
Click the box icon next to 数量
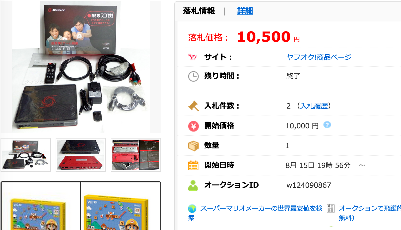point(194,146)
